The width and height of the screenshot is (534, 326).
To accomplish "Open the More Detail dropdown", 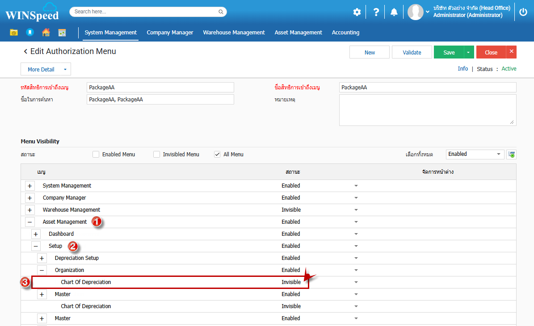I will pyautogui.click(x=46, y=69).
